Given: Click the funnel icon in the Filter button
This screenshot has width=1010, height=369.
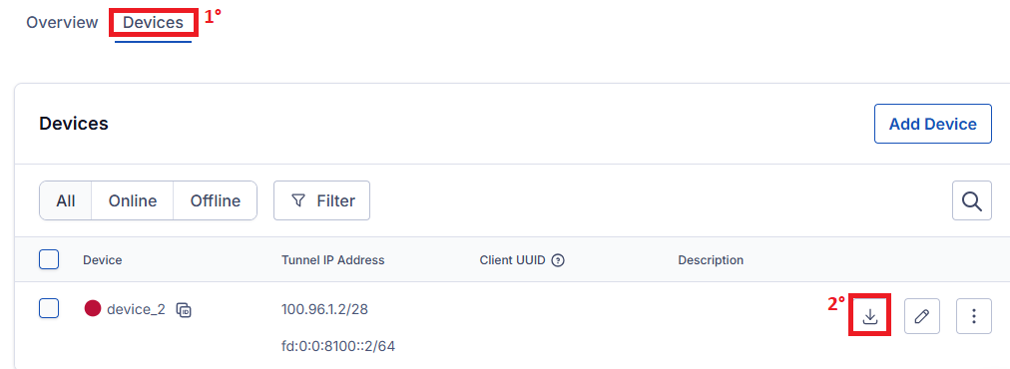Looking at the screenshot, I should (x=297, y=200).
